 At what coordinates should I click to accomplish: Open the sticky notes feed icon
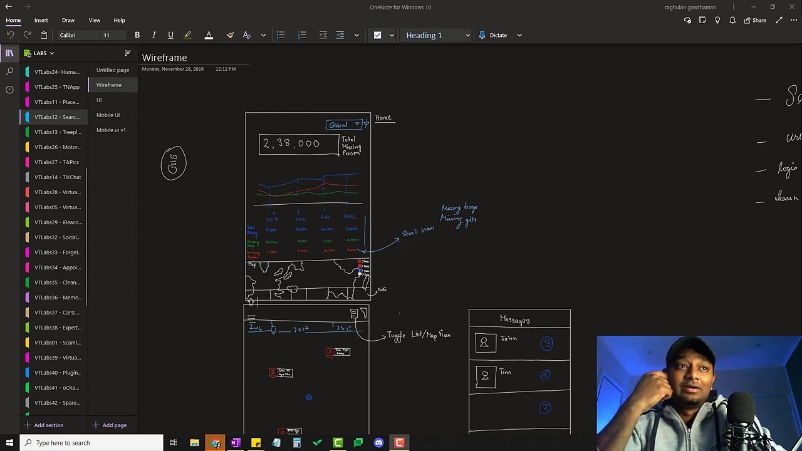[x=702, y=20]
